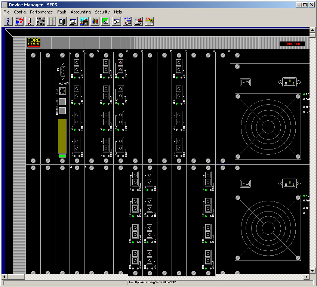Expand the Fault menu
317x287 pixels.
tap(62, 12)
